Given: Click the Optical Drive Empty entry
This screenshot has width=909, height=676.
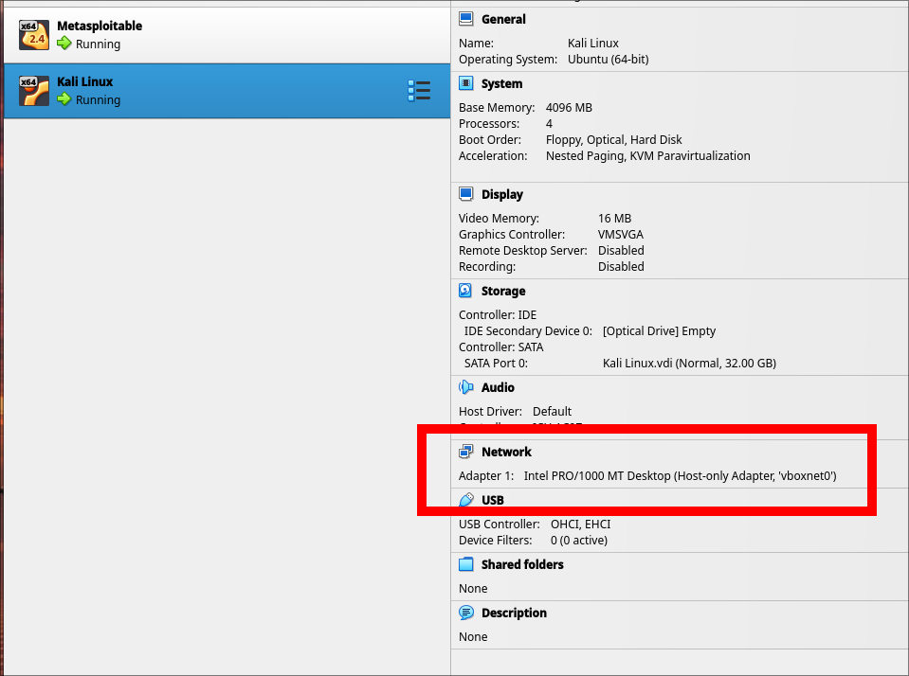Looking at the screenshot, I should pyautogui.click(x=659, y=330).
